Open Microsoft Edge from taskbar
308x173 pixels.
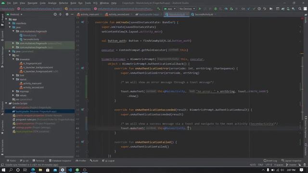click(33, 170)
